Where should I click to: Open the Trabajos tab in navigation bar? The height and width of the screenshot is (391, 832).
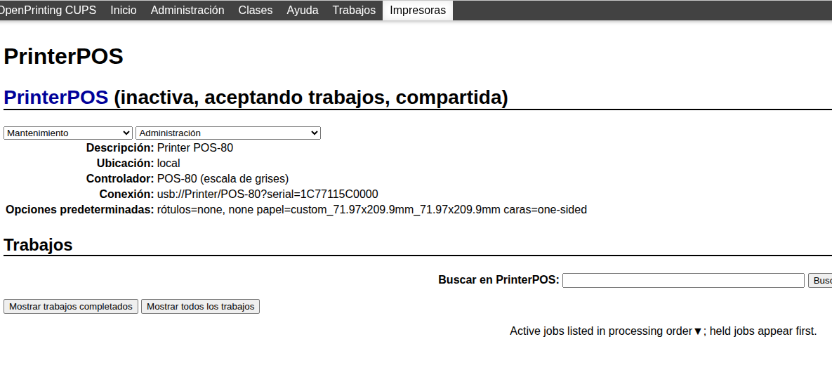(x=354, y=10)
